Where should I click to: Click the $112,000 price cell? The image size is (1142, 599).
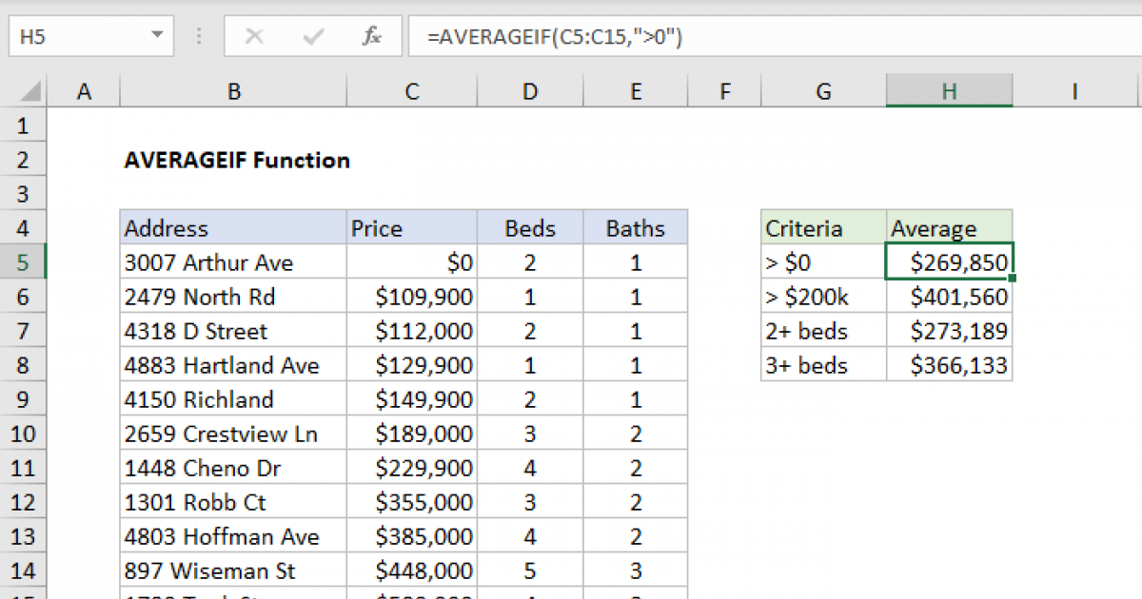tap(412, 331)
